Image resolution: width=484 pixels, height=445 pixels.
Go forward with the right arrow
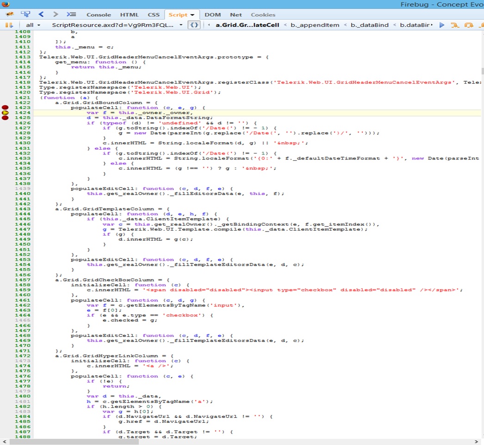pos(55,14)
